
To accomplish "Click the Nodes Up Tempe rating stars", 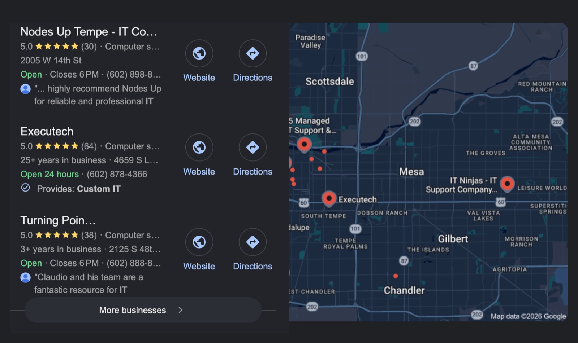I will point(57,47).
